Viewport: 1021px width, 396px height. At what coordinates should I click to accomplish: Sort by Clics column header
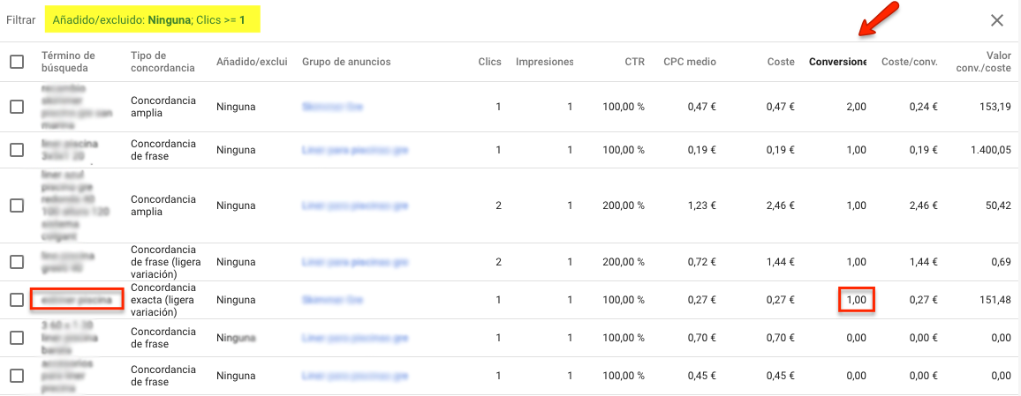[489, 62]
